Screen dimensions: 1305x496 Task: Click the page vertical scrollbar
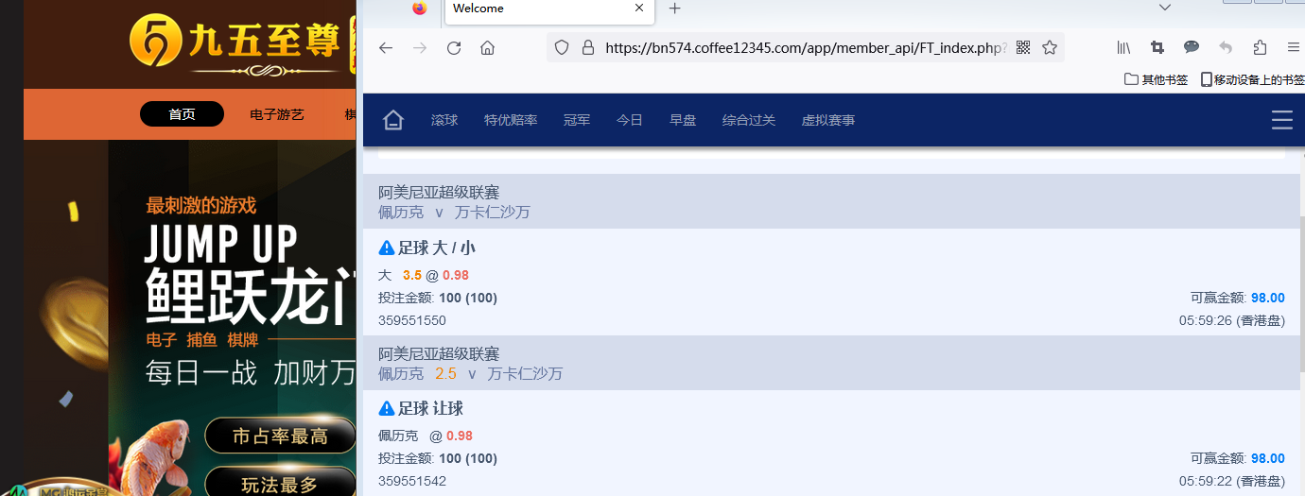pos(1302,293)
